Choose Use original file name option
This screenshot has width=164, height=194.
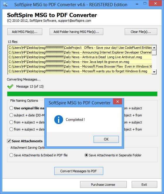(11, 108)
